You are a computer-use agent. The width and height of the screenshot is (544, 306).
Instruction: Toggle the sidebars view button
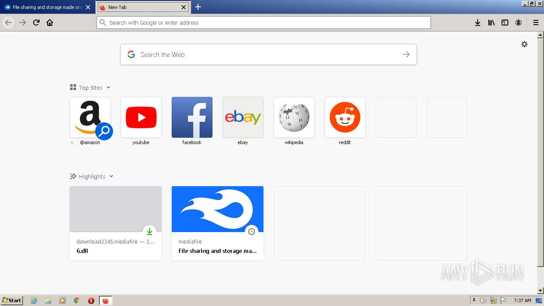tap(505, 23)
